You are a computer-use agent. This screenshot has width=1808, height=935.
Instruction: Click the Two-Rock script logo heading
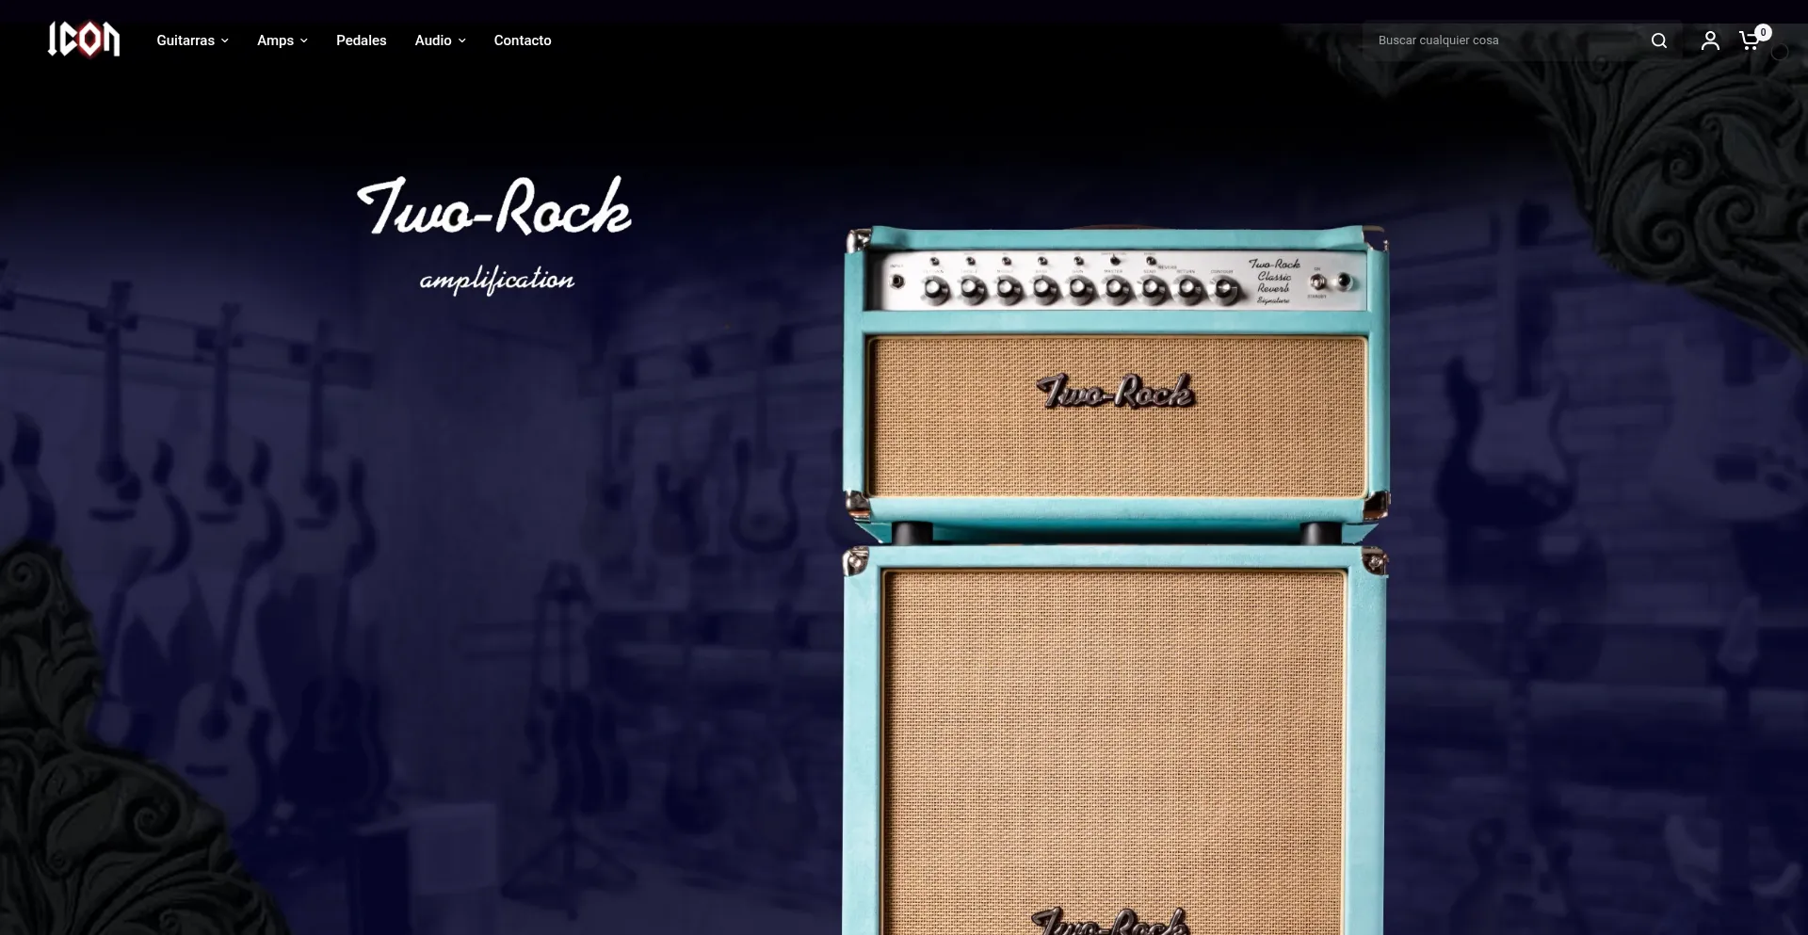coord(494,207)
